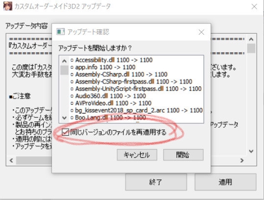Click the file list scrollbar thumb
This screenshot has width=264, height=200.
(x=64, y=70)
